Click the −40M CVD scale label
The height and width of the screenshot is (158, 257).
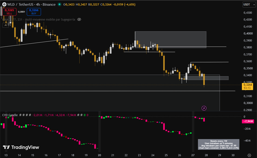click(247, 141)
